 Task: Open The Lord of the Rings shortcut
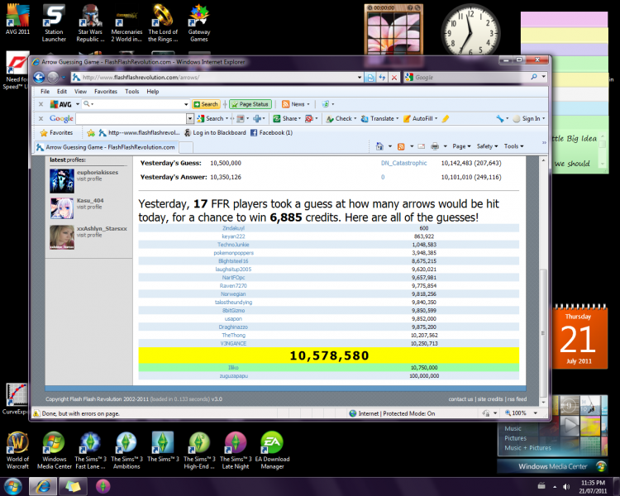point(163,23)
